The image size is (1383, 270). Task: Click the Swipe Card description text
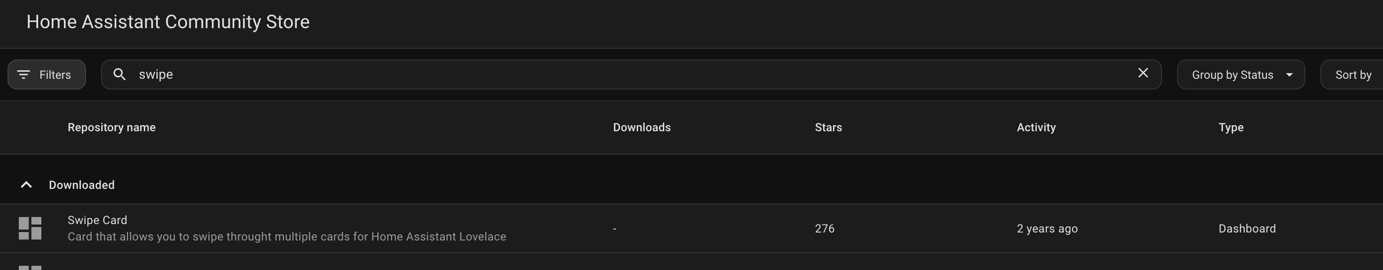click(x=287, y=237)
